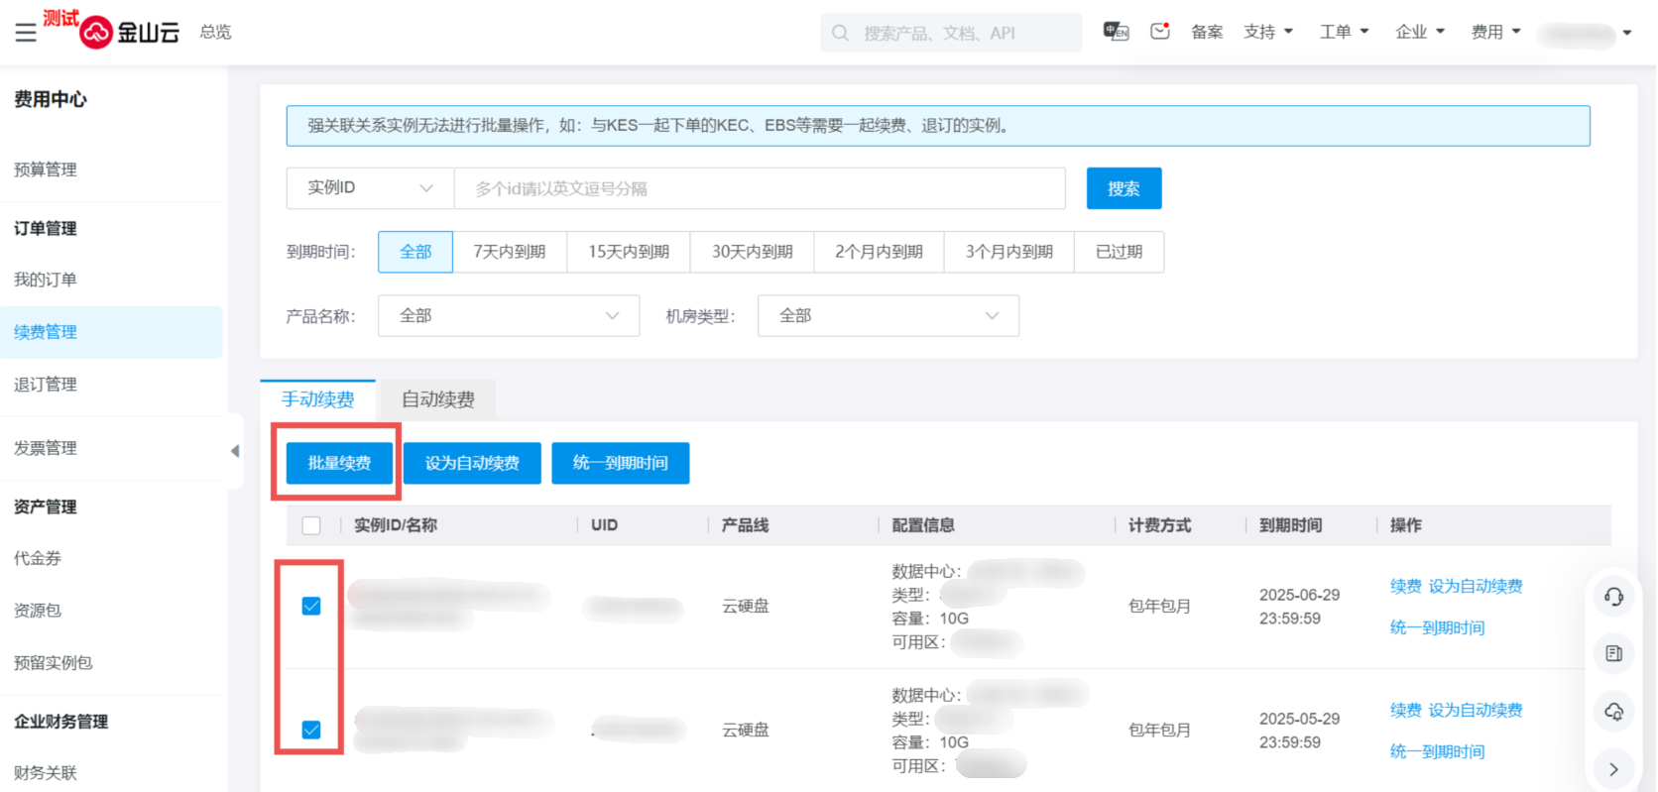
Task: Expand the 产品名称 dropdown
Action: coord(508,316)
